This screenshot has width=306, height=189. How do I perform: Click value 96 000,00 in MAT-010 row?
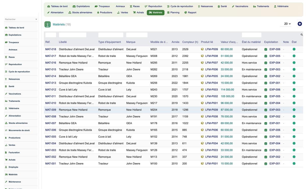click(x=227, y=103)
